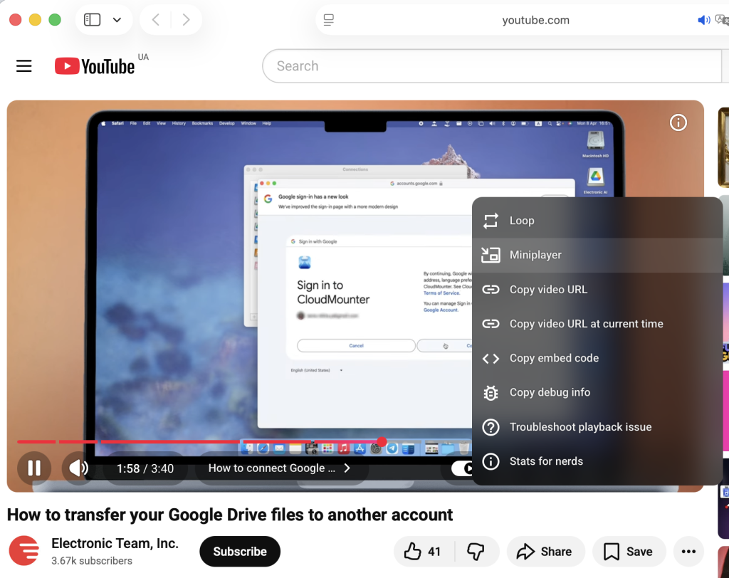The height and width of the screenshot is (578, 729).
Task: Open the Safari sidebar dropdown chevron
Action: pyautogui.click(x=117, y=19)
